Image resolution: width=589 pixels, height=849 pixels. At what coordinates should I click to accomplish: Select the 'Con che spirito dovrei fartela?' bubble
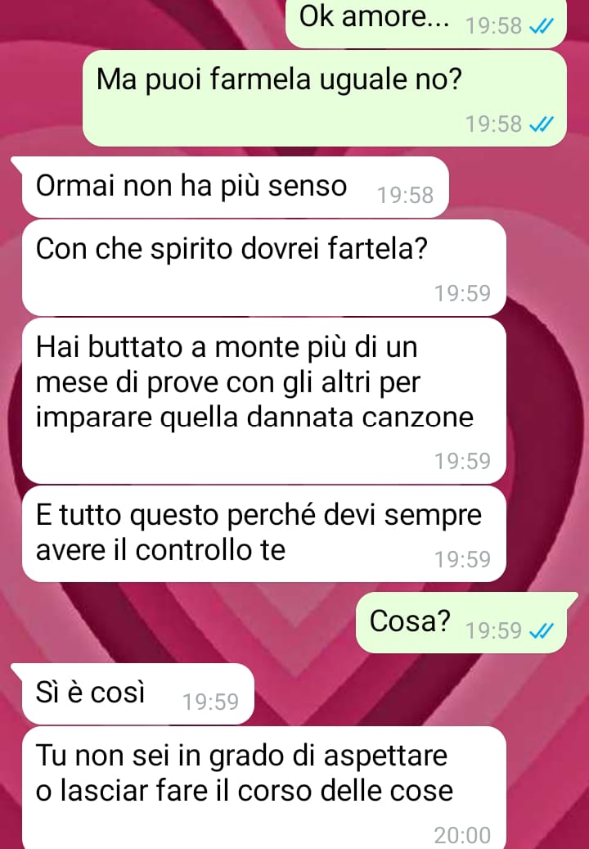pyautogui.click(x=264, y=268)
